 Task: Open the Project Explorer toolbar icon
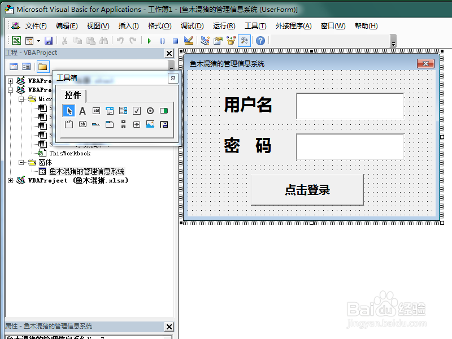[205, 41]
